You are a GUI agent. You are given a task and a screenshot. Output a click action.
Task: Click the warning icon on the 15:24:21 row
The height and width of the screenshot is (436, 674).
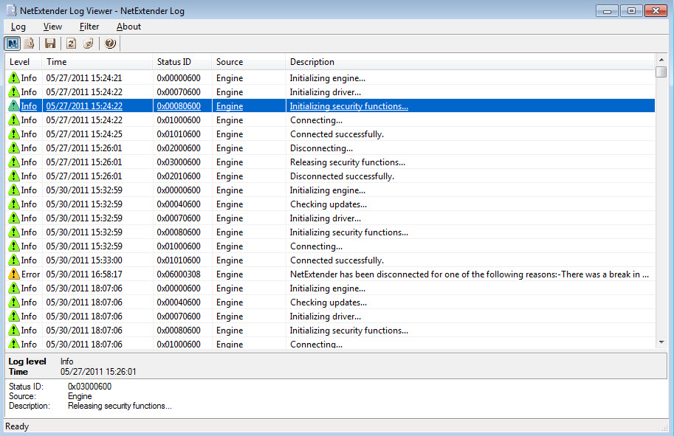click(14, 77)
